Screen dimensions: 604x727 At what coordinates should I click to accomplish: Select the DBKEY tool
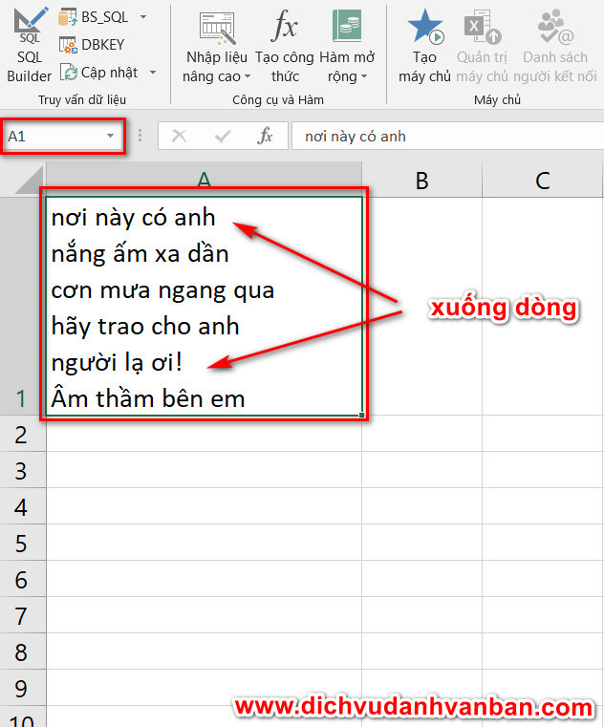(92, 45)
